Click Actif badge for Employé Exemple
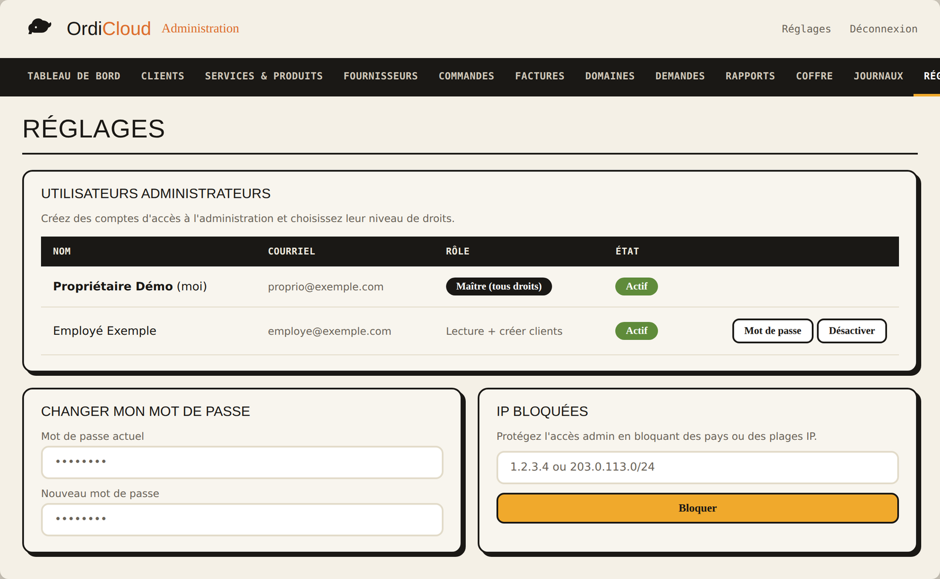Screen dimensions: 940x579 (636, 331)
